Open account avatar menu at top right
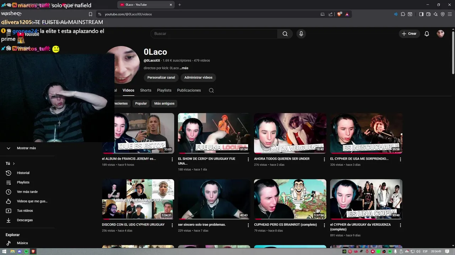Image resolution: width=455 pixels, height=255 pixels. (x=440, y=34)
